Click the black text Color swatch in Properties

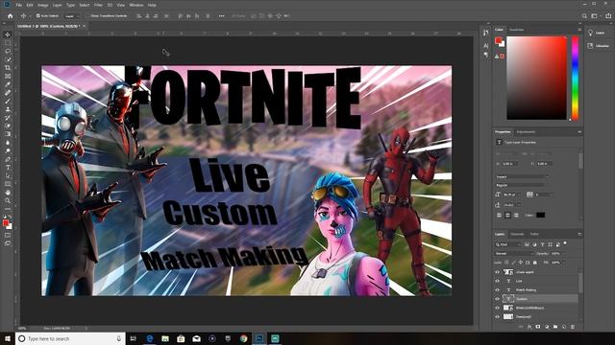[x=540, y=215]
